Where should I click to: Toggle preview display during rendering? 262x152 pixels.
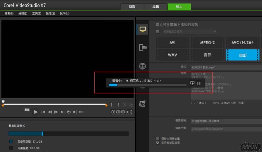click(x=192, y=83)
